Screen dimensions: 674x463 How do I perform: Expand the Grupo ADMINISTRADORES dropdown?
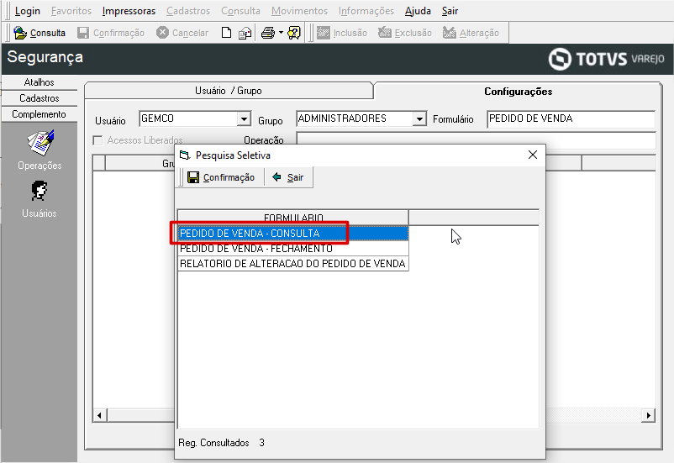[419, 118]
